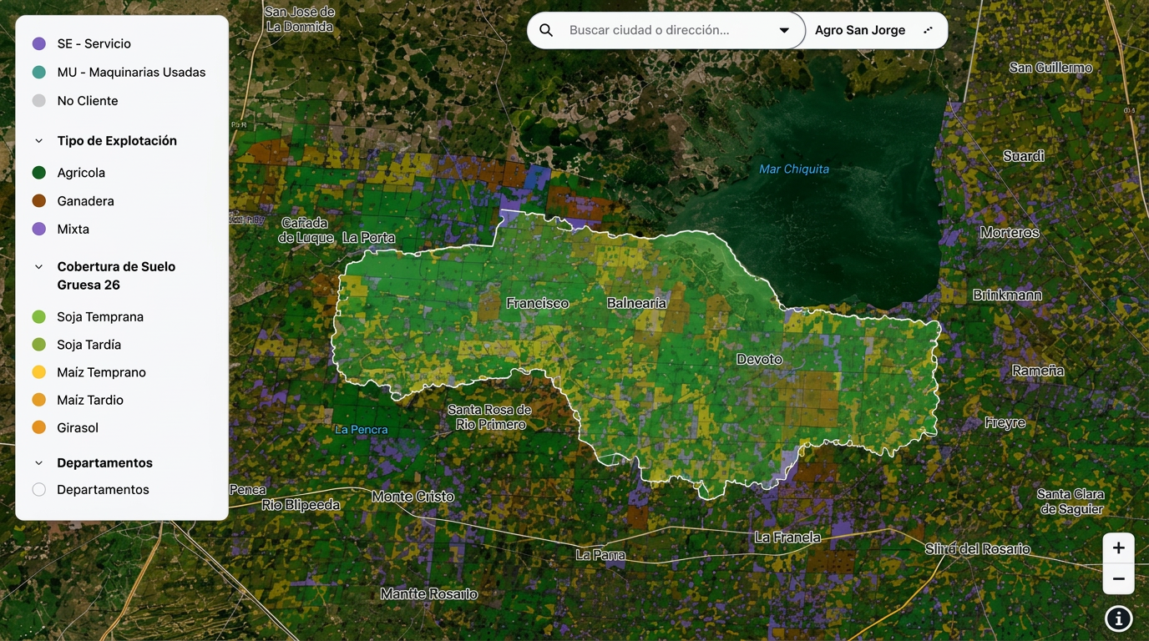Image resolution: width=1149 pixels, height=641 pixels.
Task: Collapse the Departamentos section chevron
Action: [38, 463]
